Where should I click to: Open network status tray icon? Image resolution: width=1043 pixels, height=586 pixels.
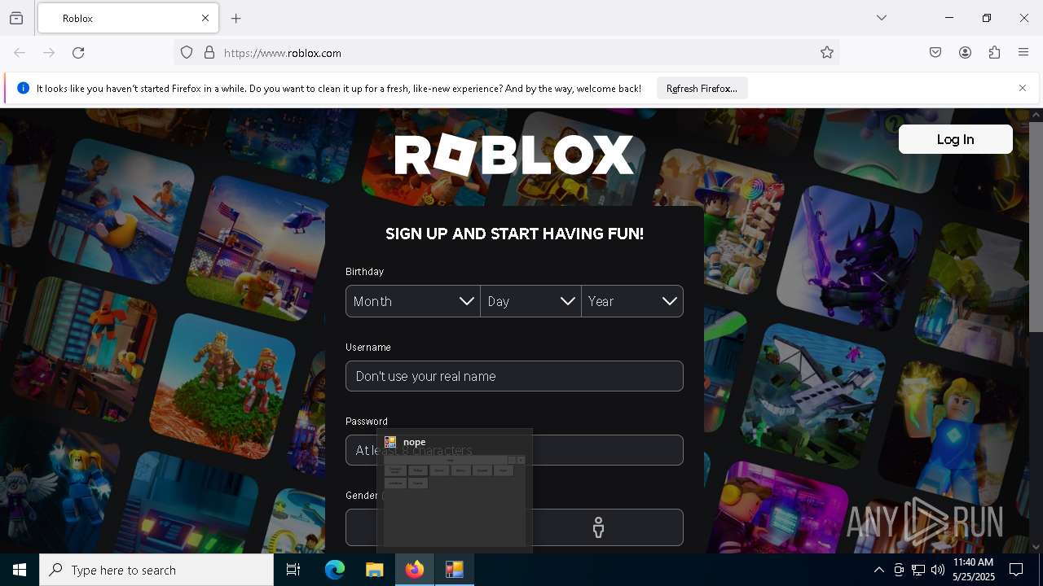918,570
